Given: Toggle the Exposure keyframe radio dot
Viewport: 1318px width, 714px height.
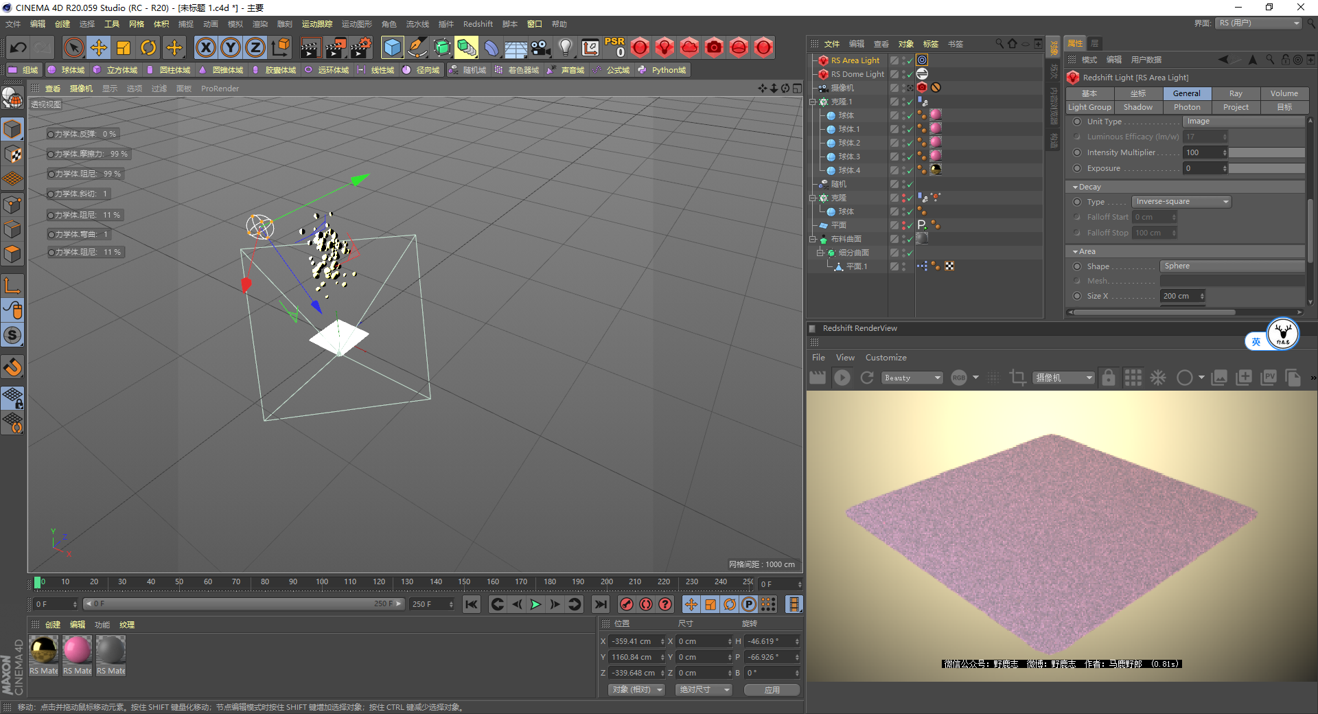Looking at the screenshot, I should tap(1077, 168).
